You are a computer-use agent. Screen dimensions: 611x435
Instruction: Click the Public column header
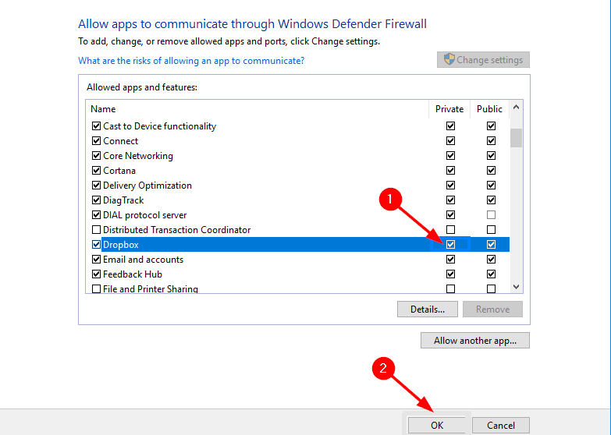point(490,109)
